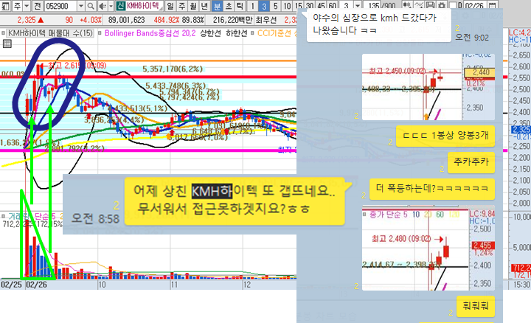Choose the 10 minute interval button
Image resolution: width=531 pixels, height=323 pixels.
tap(287, 6)
